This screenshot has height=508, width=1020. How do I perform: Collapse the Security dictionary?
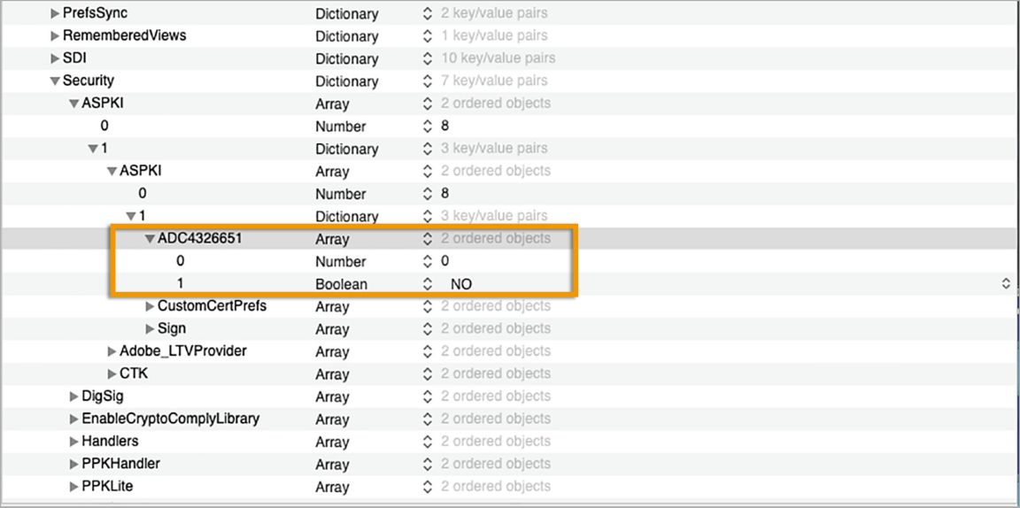pyautogui.click(x=55, y=81)
